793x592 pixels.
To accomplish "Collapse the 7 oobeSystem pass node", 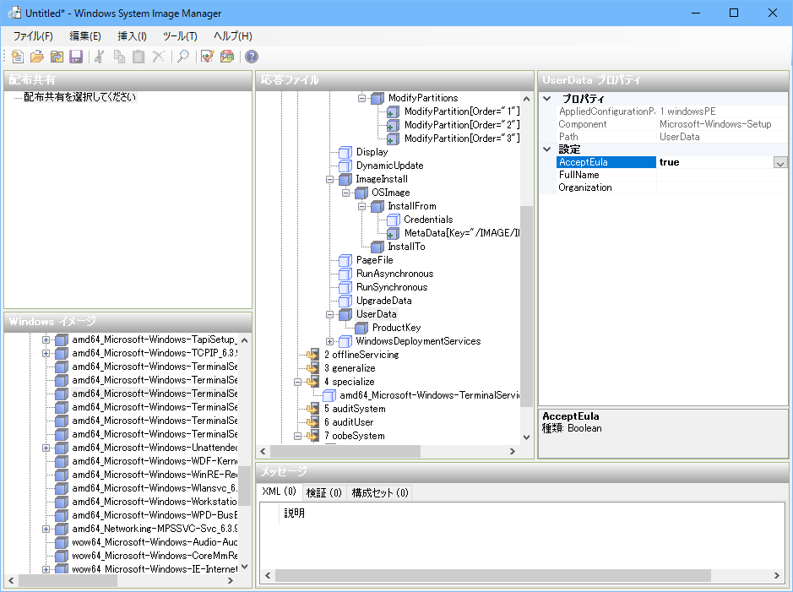I will (x=297, y=436).
